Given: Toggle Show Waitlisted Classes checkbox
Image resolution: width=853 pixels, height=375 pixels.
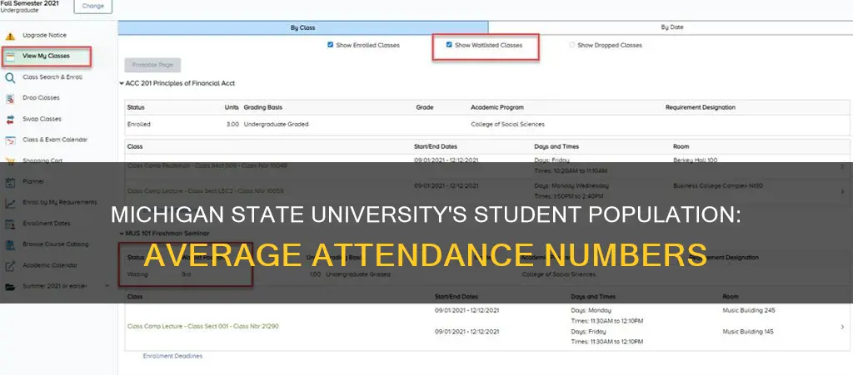Looking at the screenshot, I should pyautogui.click(x=449, y=45).
